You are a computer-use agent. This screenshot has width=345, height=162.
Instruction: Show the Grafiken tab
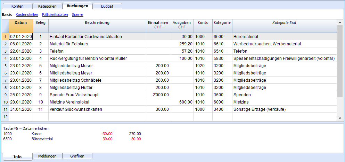(x=77, y=156)
